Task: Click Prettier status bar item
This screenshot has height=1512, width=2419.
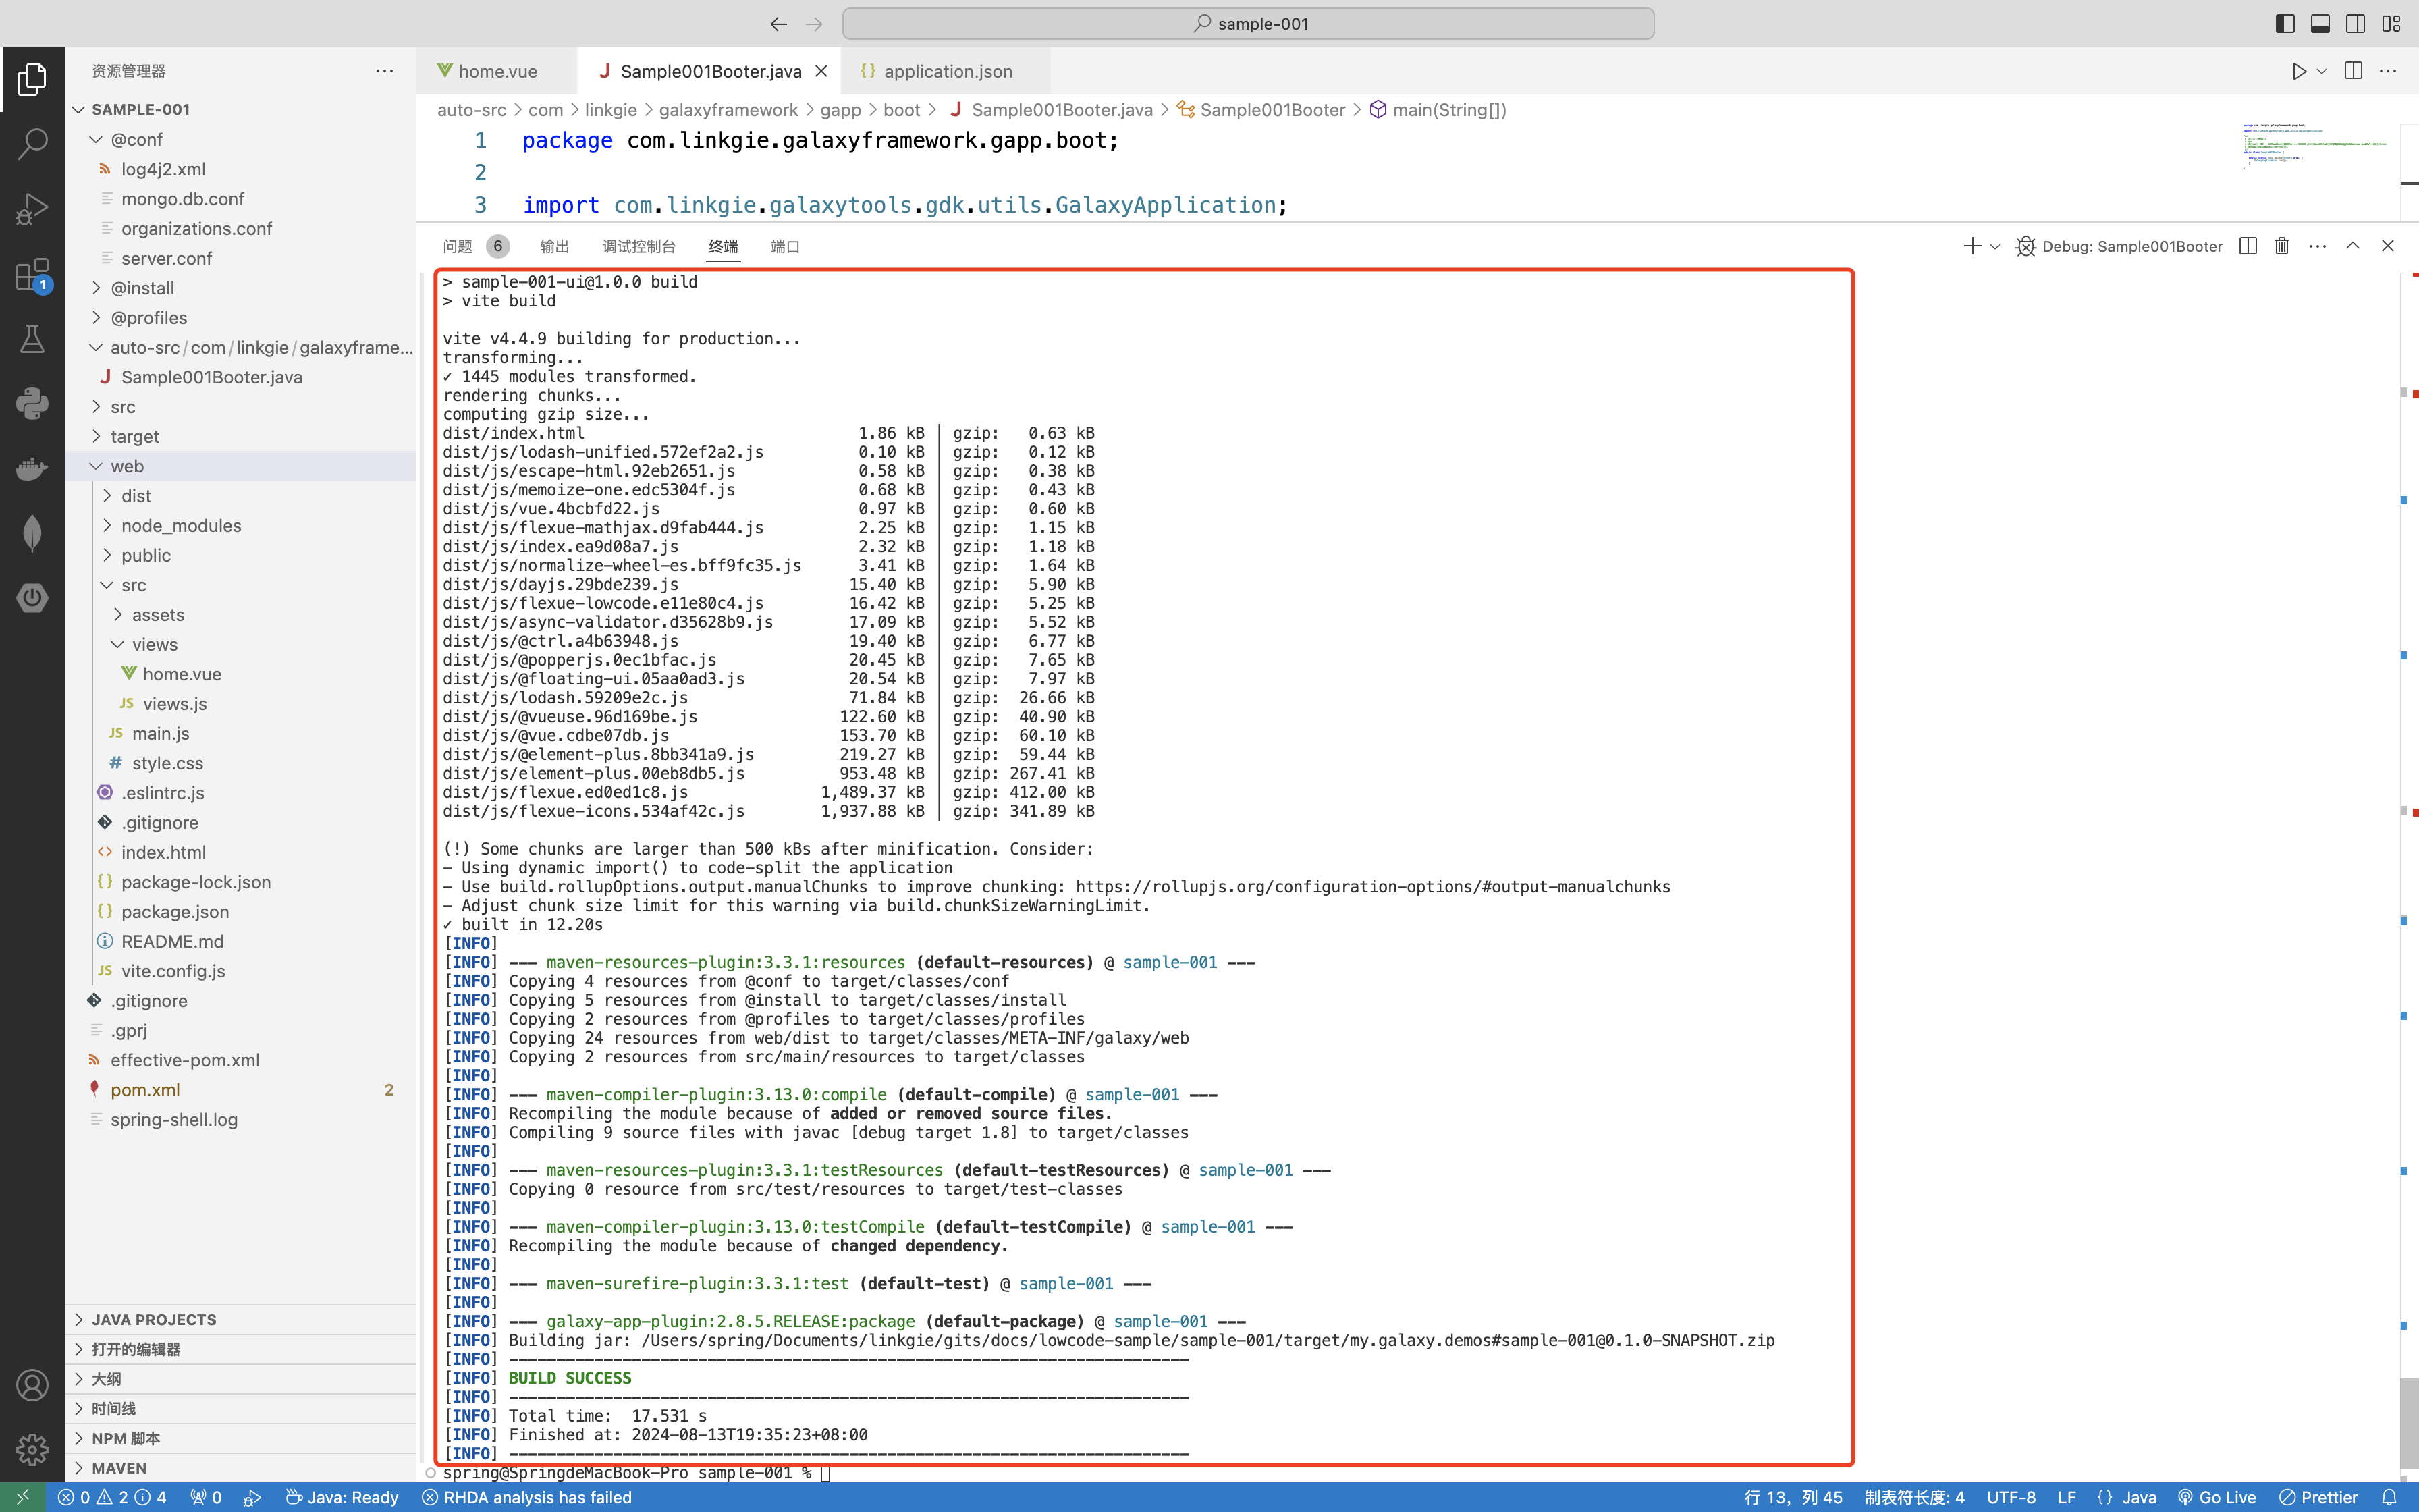Action: (2319, 1497)
